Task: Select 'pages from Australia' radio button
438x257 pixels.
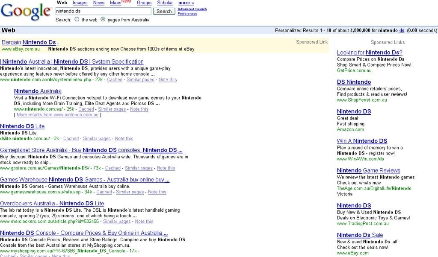Action: coord(103,20)
